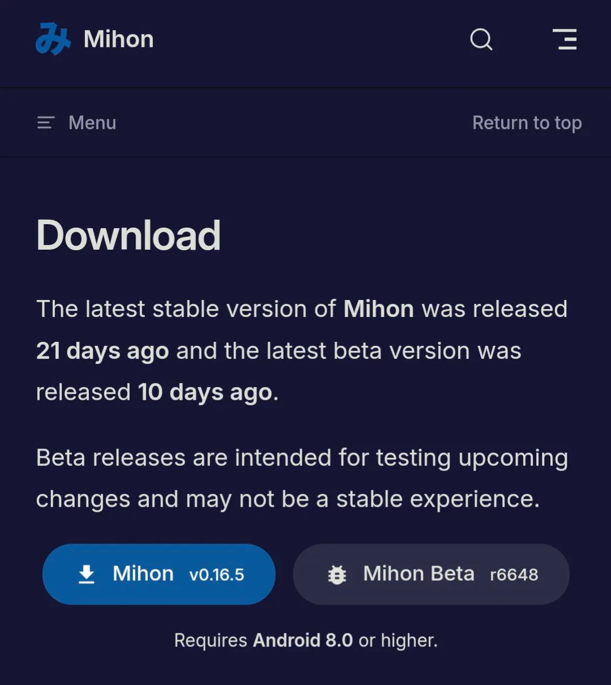Click the bug icon on beta button
Screen dimensions: 611x685
[336, 573]
